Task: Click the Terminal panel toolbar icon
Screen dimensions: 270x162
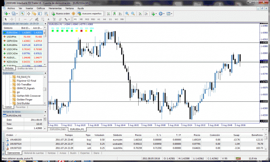Action: pos(40,13)
